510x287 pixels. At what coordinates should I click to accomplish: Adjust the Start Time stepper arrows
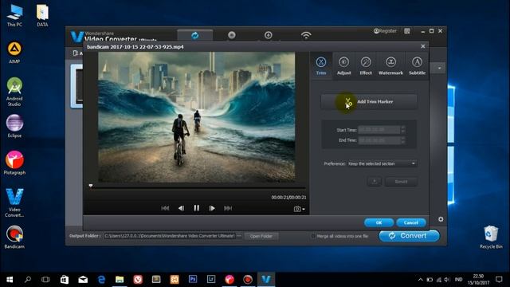coord(403,130)
